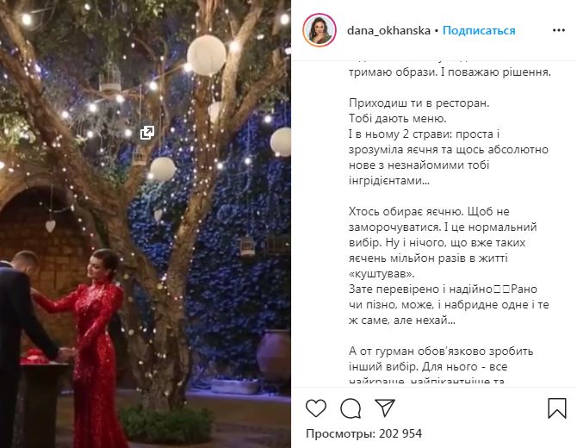Click caption line 'Приходиш ти в ресторан.'
This screenshot has width=577, height=448.
coord(419,103)
